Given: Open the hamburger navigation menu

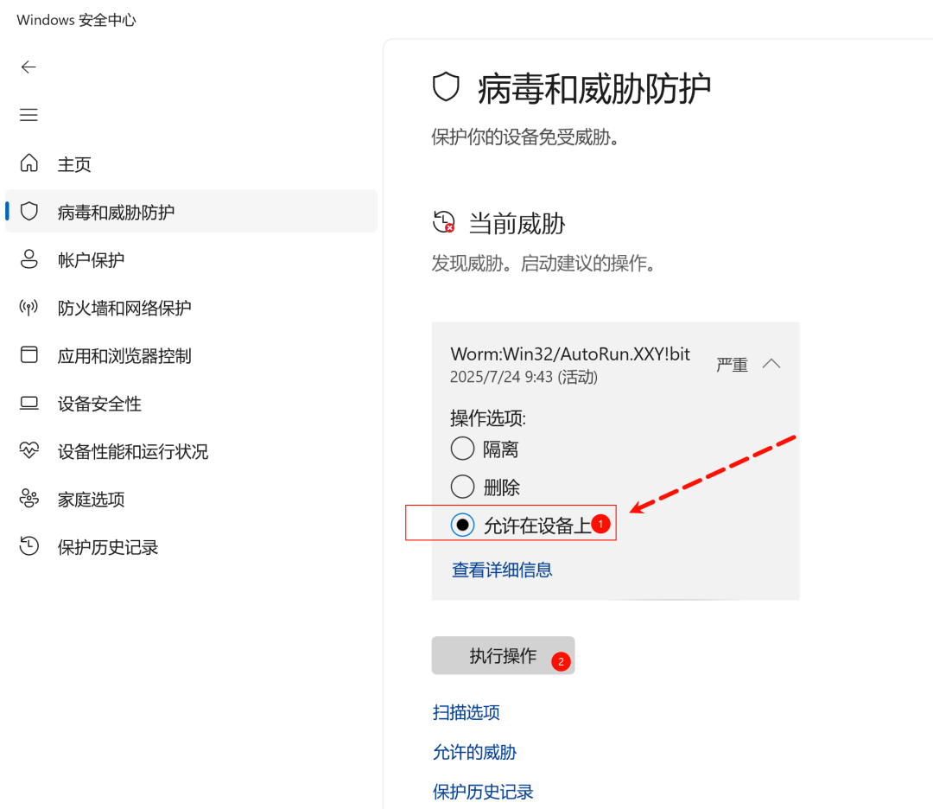Looking at the screenshot, I should (29, 114).
